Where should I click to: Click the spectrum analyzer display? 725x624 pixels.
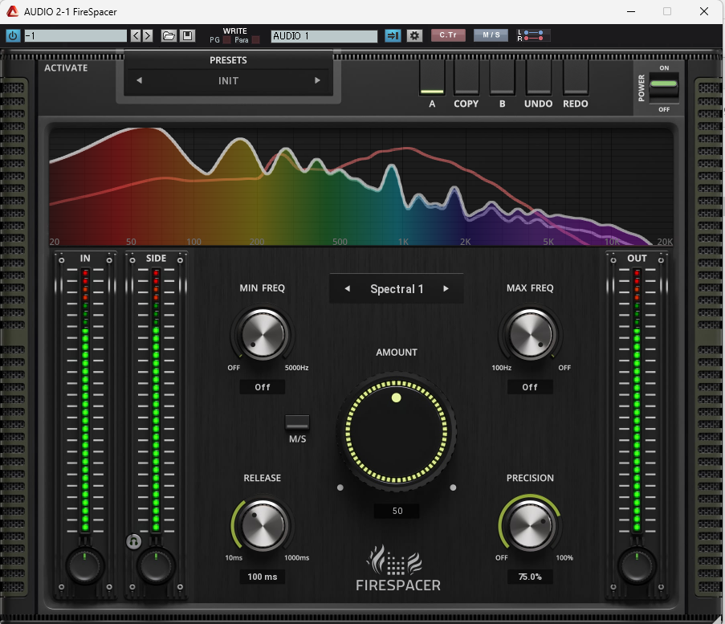coord(361,186)
